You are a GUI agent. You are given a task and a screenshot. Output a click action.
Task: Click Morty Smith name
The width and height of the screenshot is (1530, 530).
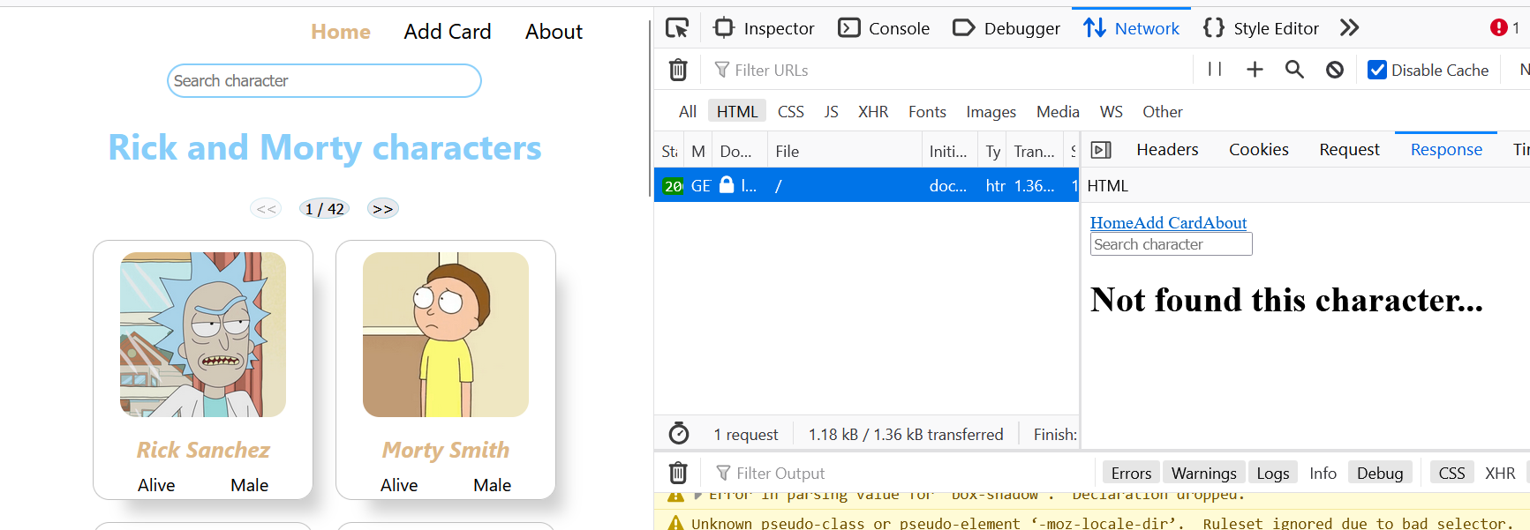tap(446, 451)
